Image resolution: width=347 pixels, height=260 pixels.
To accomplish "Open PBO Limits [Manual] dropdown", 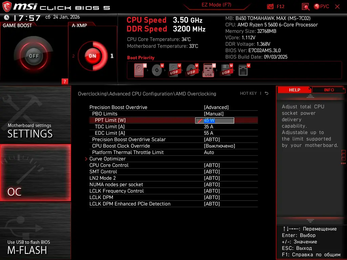I will click(213, 114).
